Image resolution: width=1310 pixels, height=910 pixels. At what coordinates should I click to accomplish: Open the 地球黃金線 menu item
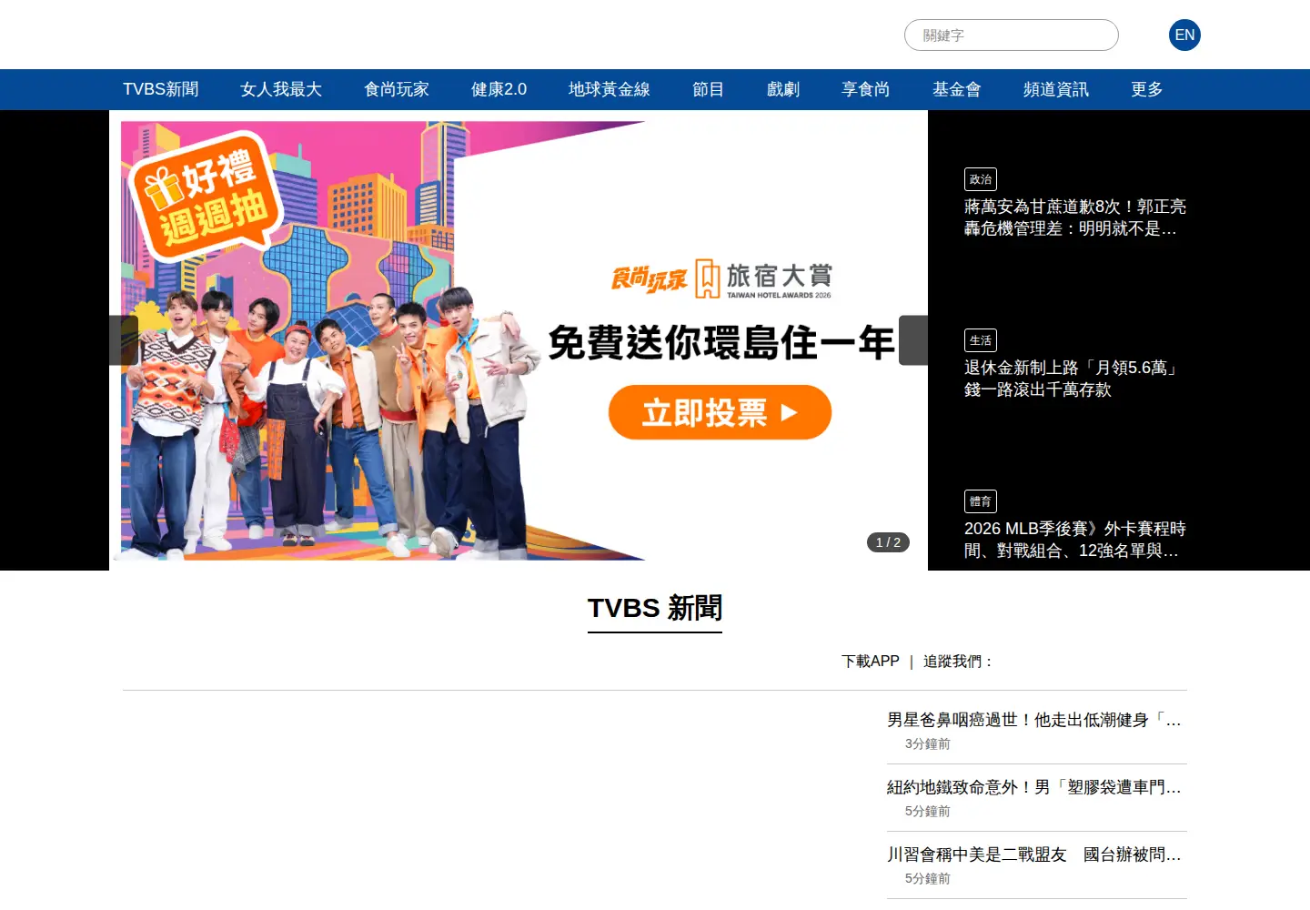pyautogui.click(x=610, y=89)
